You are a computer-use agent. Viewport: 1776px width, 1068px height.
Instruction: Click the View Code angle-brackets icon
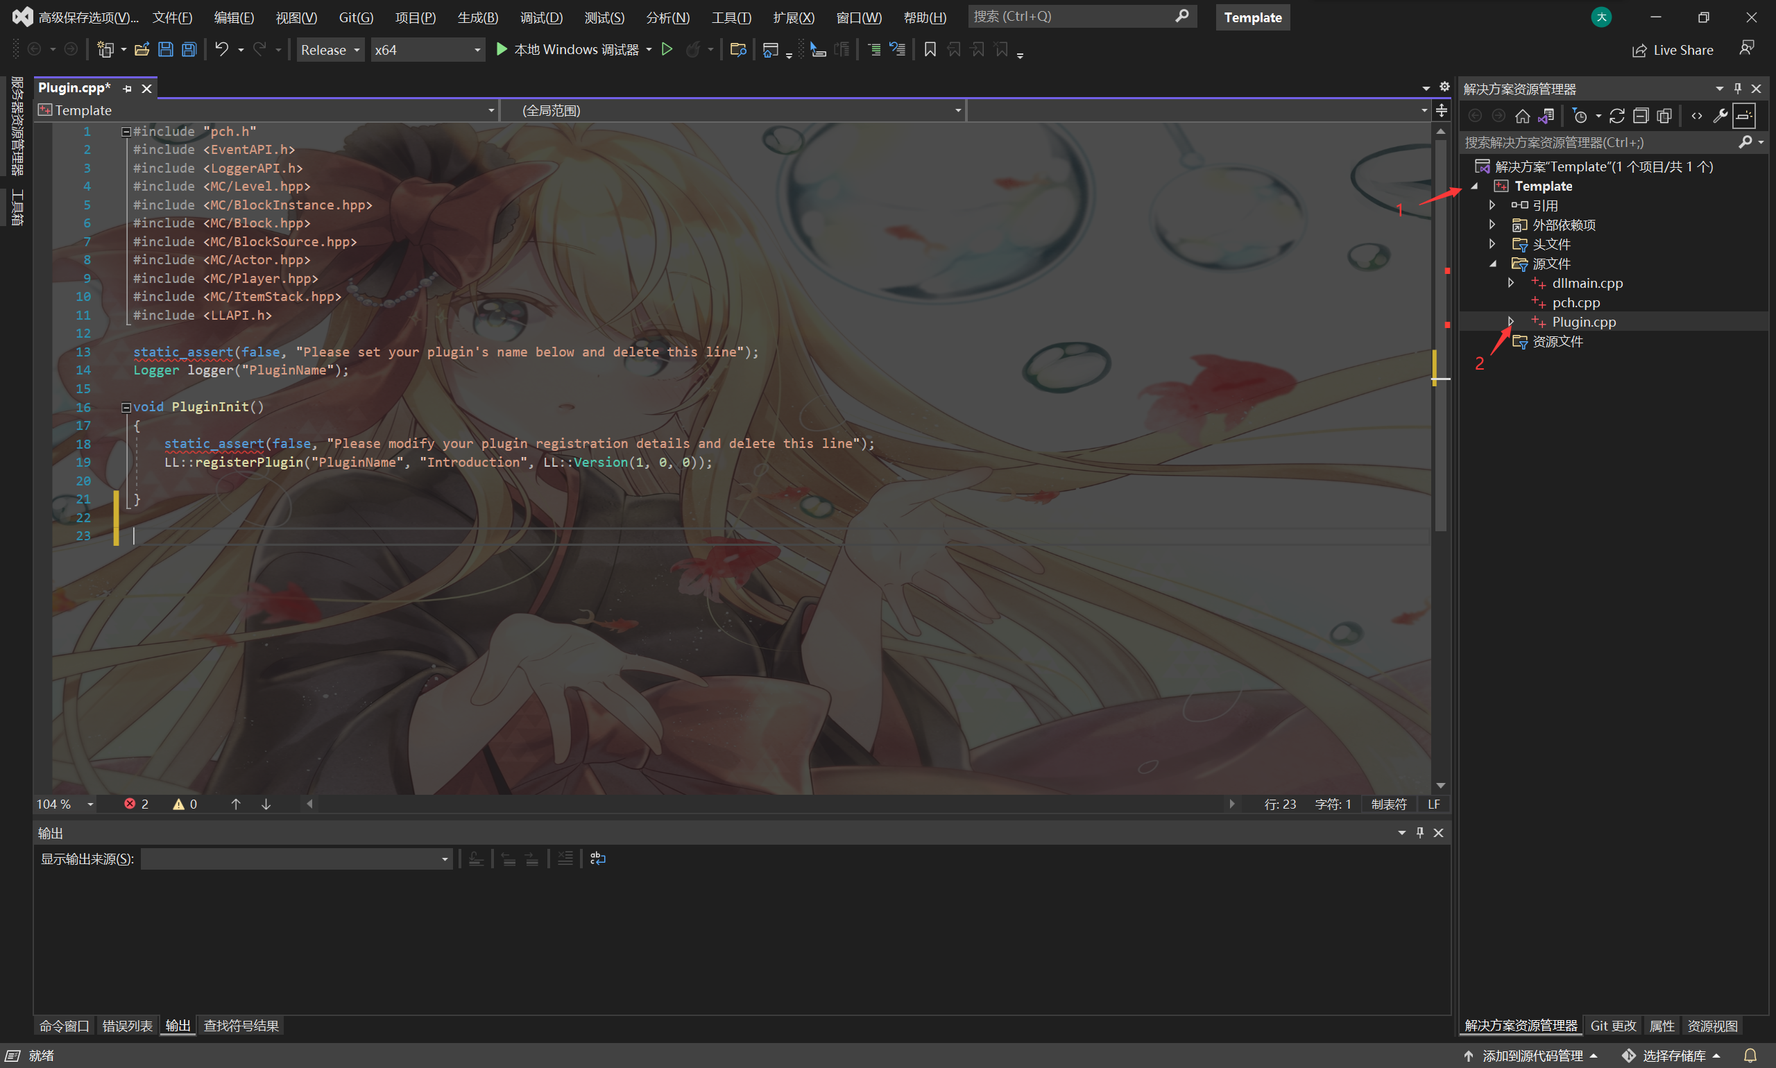1697,116
